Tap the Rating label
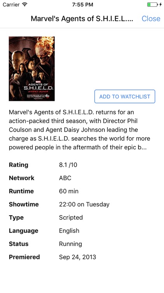Image resolution: width=164 pixels, height=293 pixels. 19,165
